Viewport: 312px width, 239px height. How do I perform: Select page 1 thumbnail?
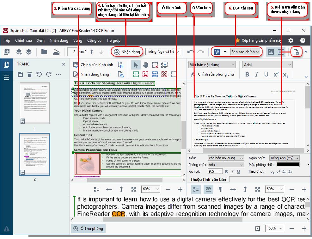pos(35,103)
